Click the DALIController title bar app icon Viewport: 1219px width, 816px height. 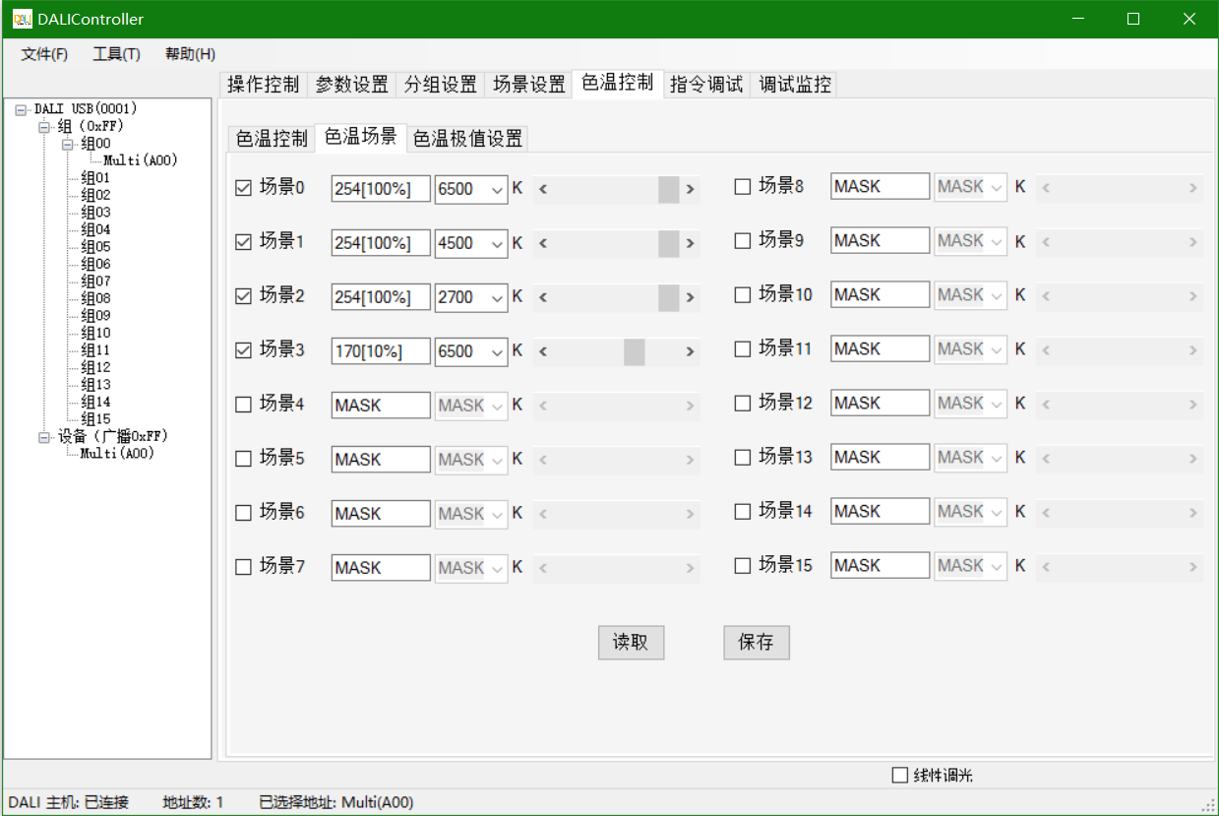pyautogui.click(x=22, y=19)
